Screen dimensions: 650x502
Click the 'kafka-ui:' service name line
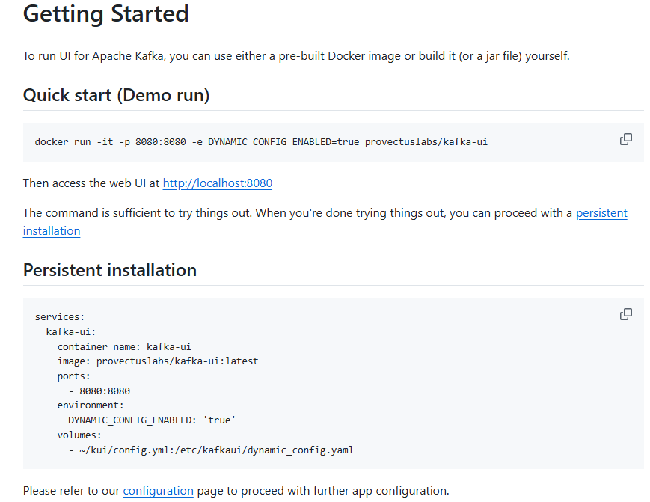(71, 331)
